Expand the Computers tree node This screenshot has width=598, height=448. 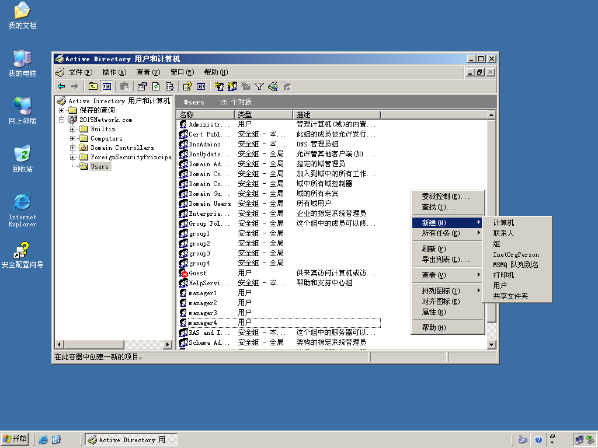(x=72, y=138)
